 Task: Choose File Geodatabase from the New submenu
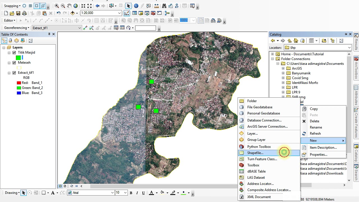pos(269,107)
